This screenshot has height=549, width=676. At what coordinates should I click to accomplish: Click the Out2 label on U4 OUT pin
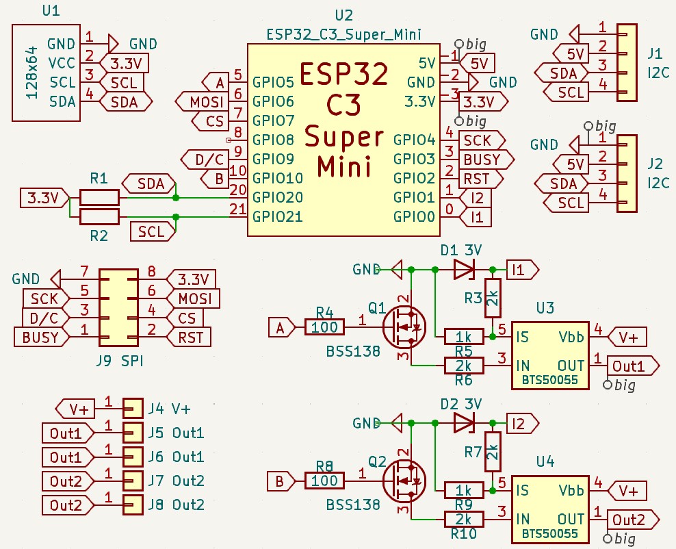tap(634, 520)
